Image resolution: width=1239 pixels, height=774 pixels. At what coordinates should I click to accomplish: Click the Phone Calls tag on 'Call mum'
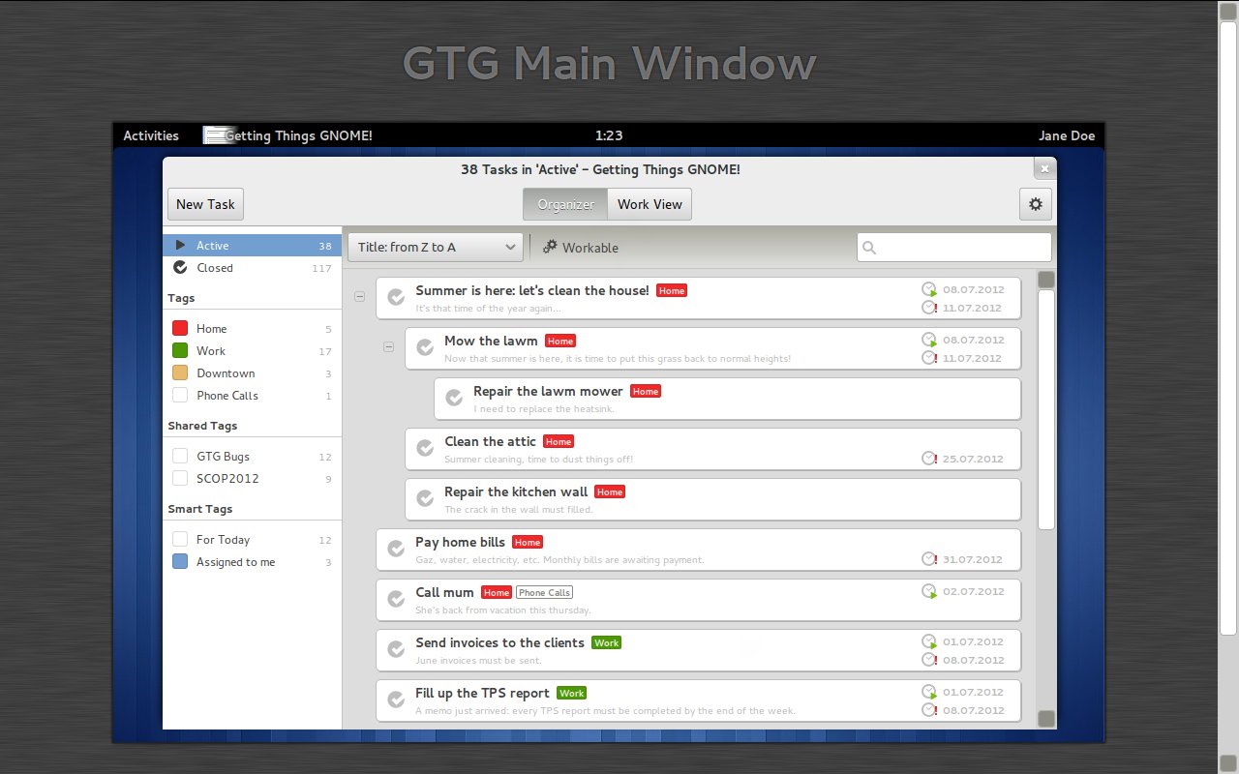coord(544,593)
